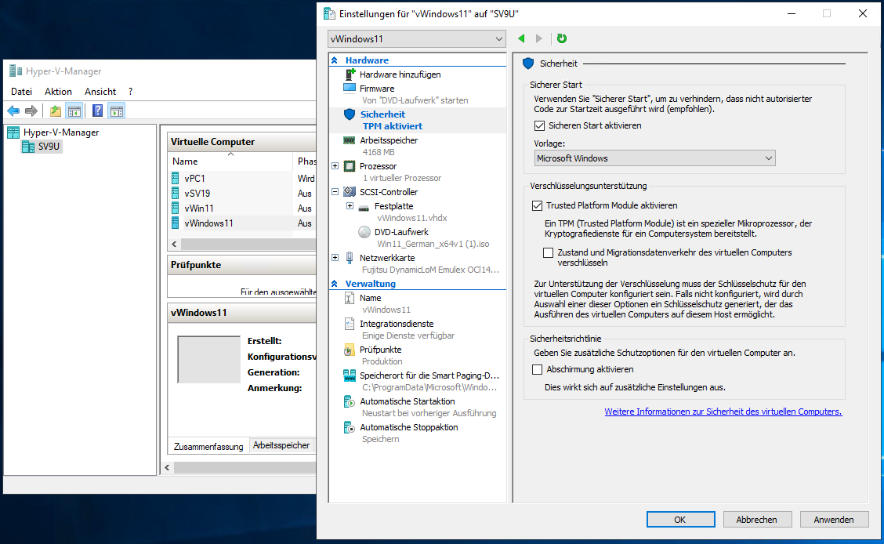The height and width of the screenshot is (544, 884).
Task: Click the Anwenden button
Action: coord(834,519)
